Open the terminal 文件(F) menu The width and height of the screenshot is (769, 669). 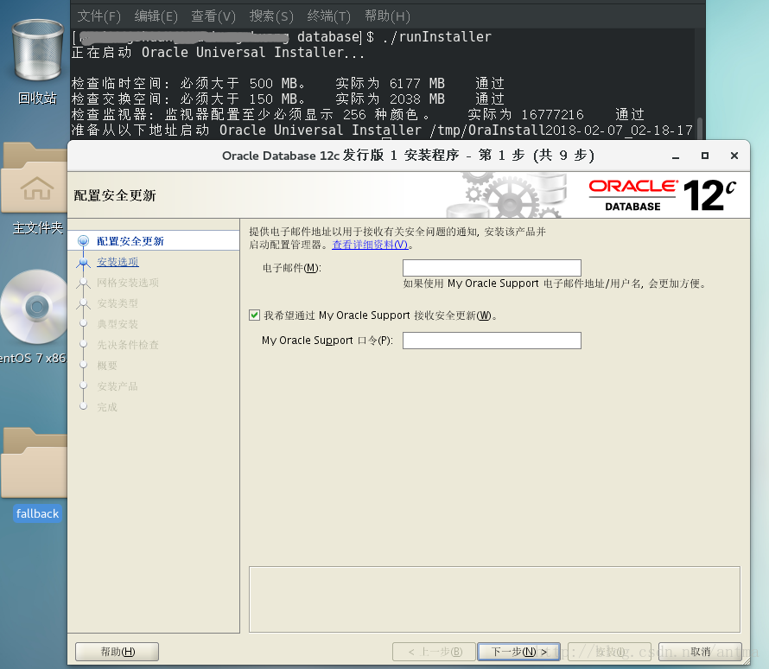(99, 16)
